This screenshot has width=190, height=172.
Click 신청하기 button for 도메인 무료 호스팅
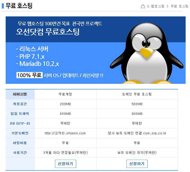pyautogui.click(x=137, y=164)
